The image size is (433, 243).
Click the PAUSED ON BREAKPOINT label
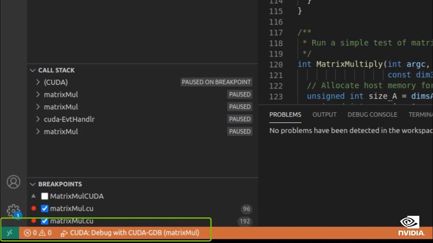click(216, 82)
